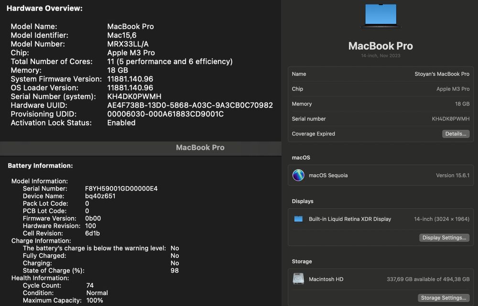478x306 pixels.
Task: Select the 'Stoyan's MacBook Pro' name value
Action: pos(442,74)
